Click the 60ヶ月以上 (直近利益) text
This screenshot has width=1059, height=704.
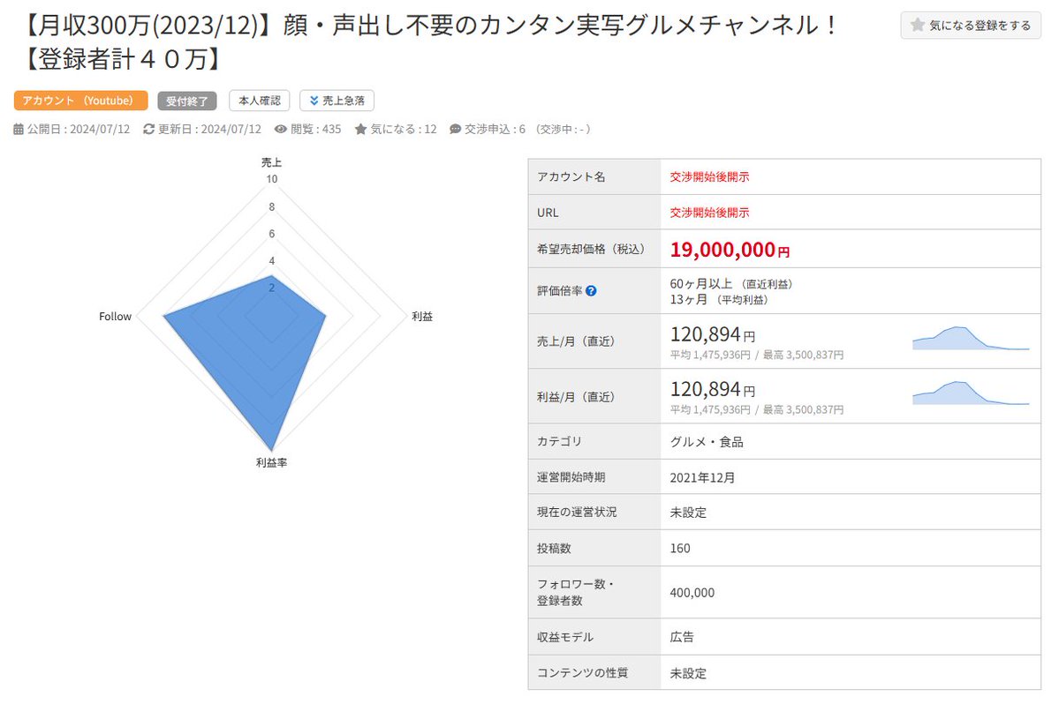tap(732, 284)
